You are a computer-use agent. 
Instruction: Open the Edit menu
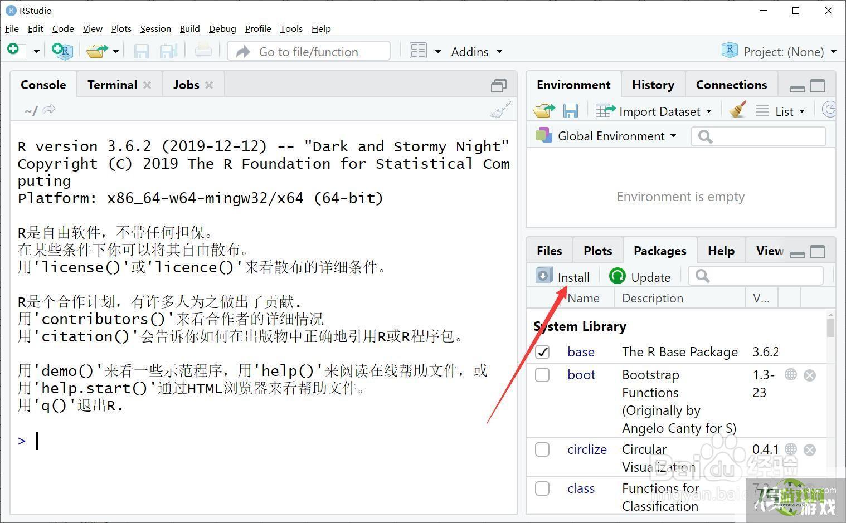pyautogui.click(x=35, y=28)
